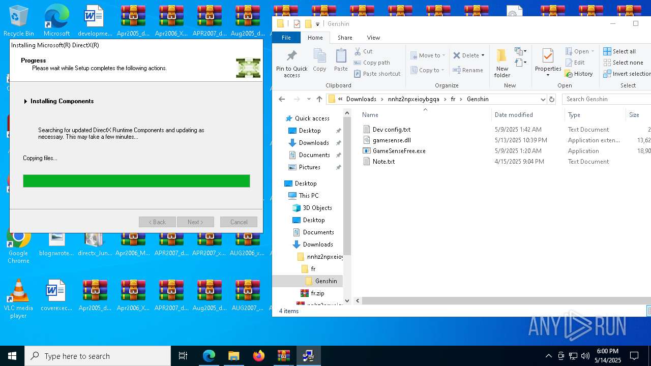The height and width of the screenshot is (366, 651).
Task: Select pinned Documents under Quick access
Action: click(x=314, y=155)
